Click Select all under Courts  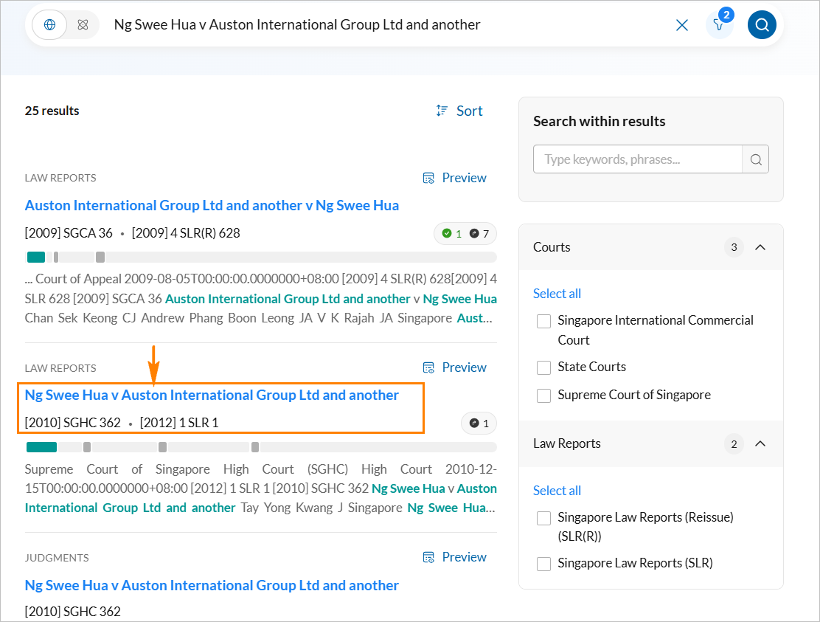[x=557, y=294]
